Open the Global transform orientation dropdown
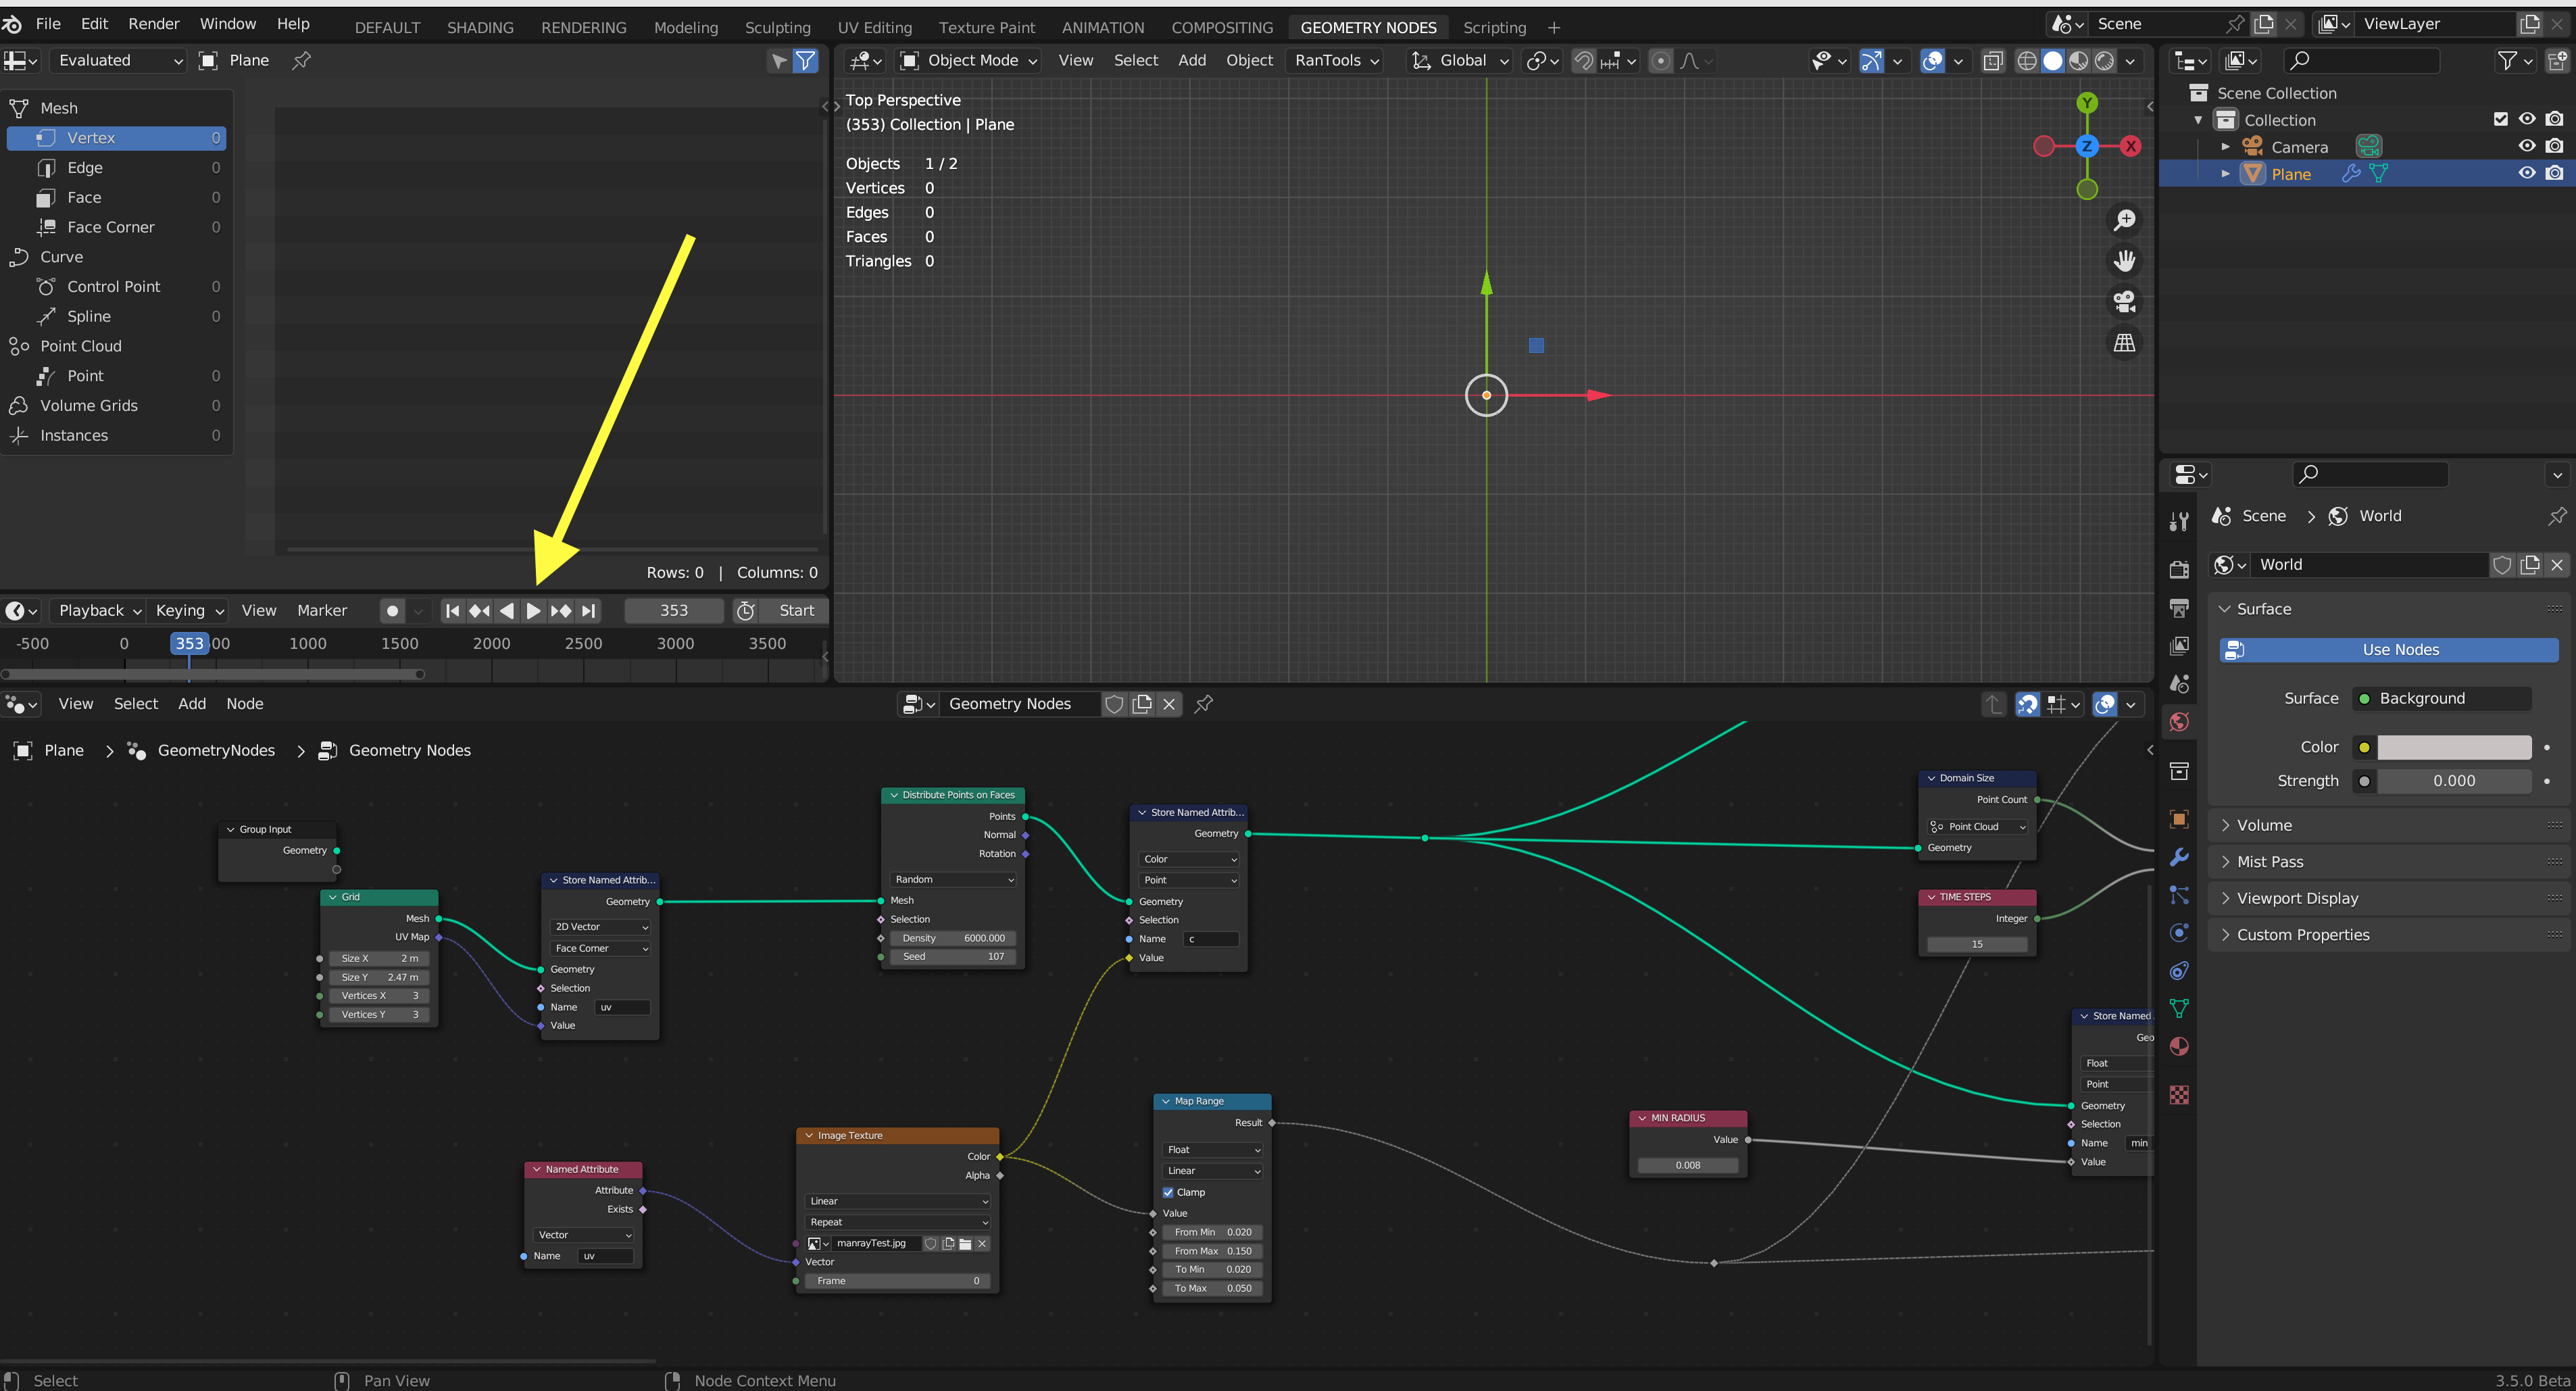This screenshot has width=2576, height=1391. tap(1460, 60)
